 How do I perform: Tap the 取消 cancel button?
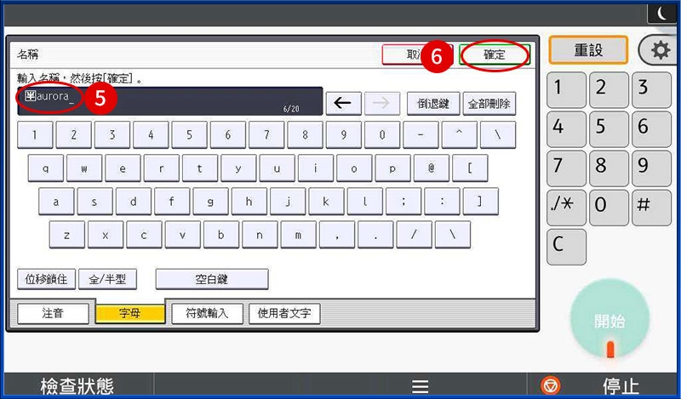point(417,54)
